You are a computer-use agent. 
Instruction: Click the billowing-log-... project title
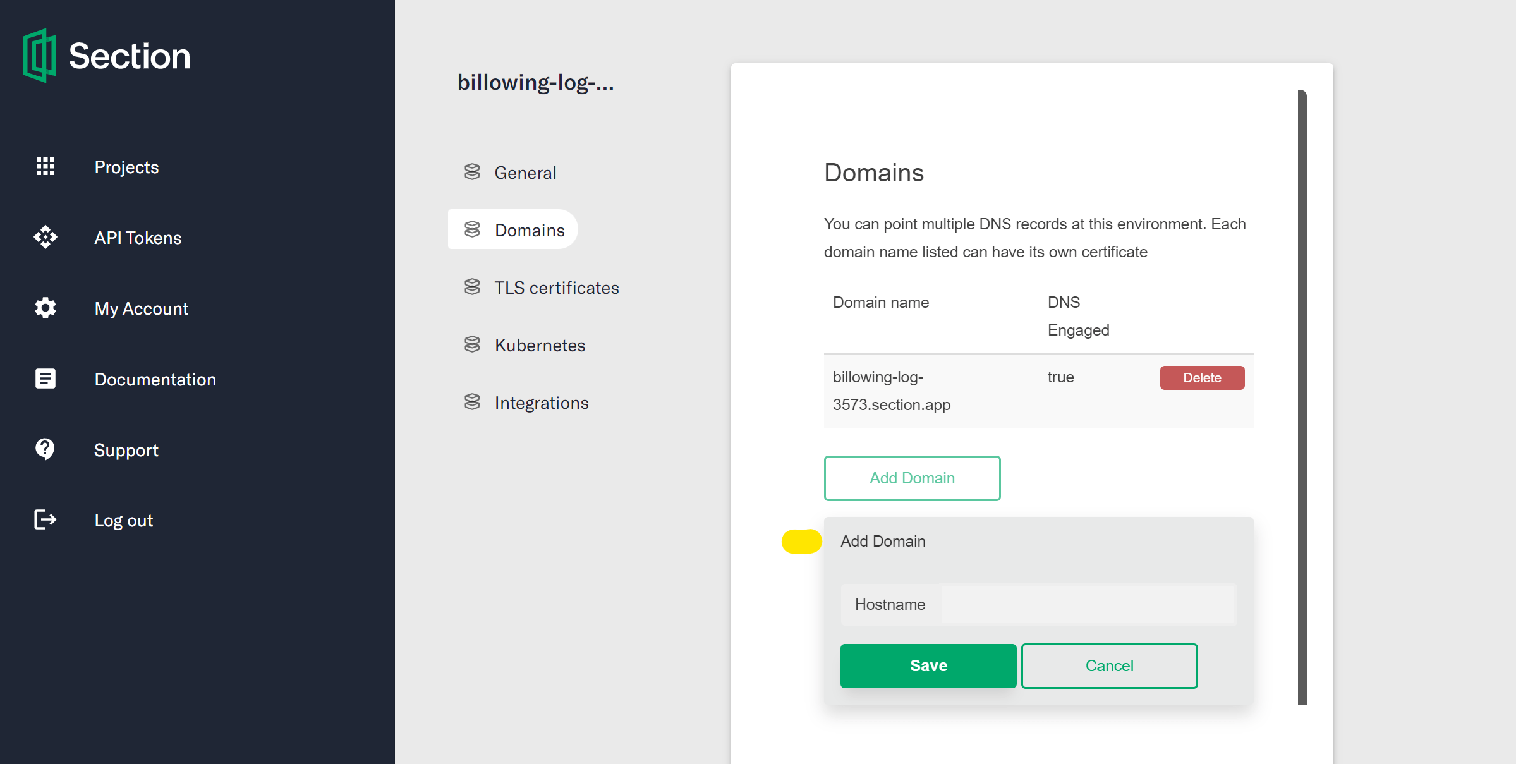[x=536, y=82]
